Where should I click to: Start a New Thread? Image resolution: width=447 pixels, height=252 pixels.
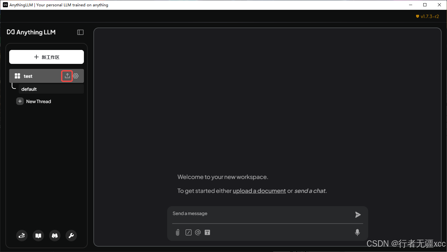pos(39,101)
